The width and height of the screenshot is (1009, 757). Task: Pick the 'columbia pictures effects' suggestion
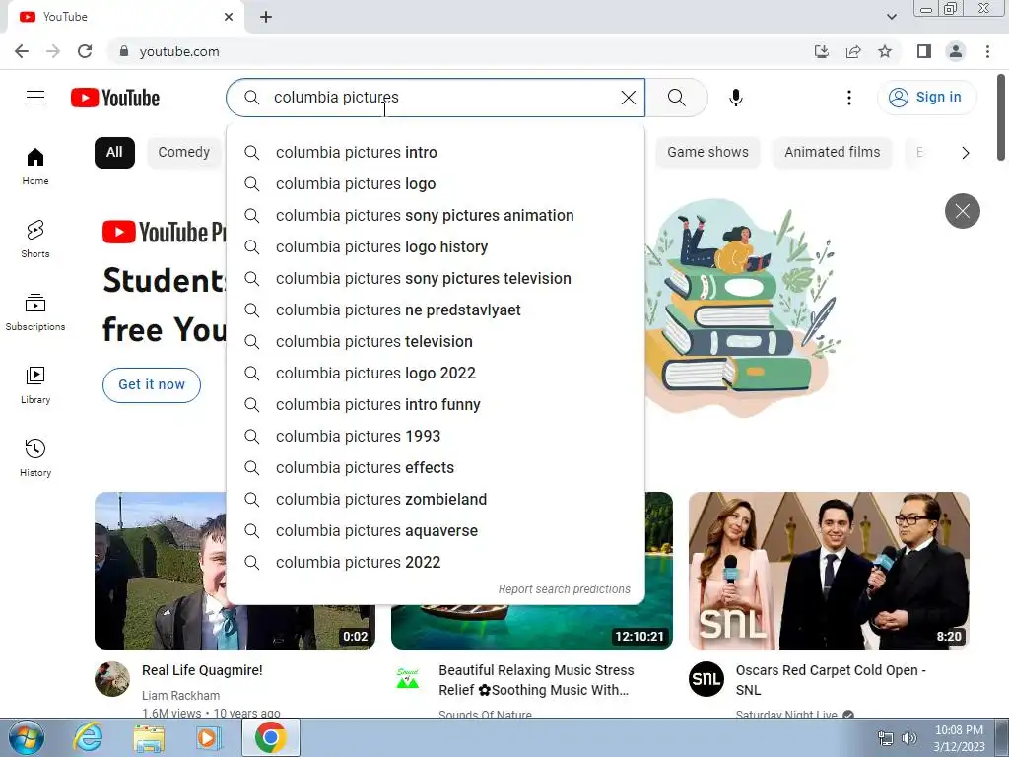(x=436, y=468)
